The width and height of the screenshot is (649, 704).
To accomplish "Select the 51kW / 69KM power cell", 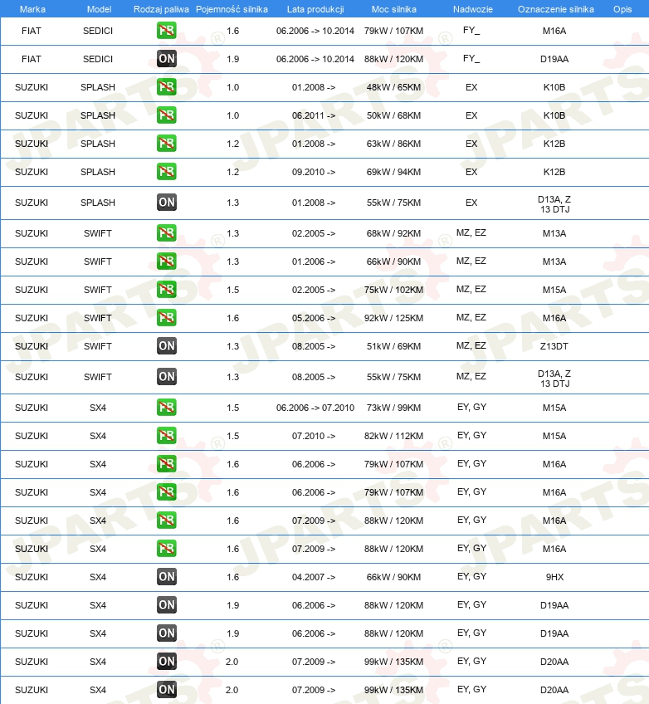I will tap(393, 347).
